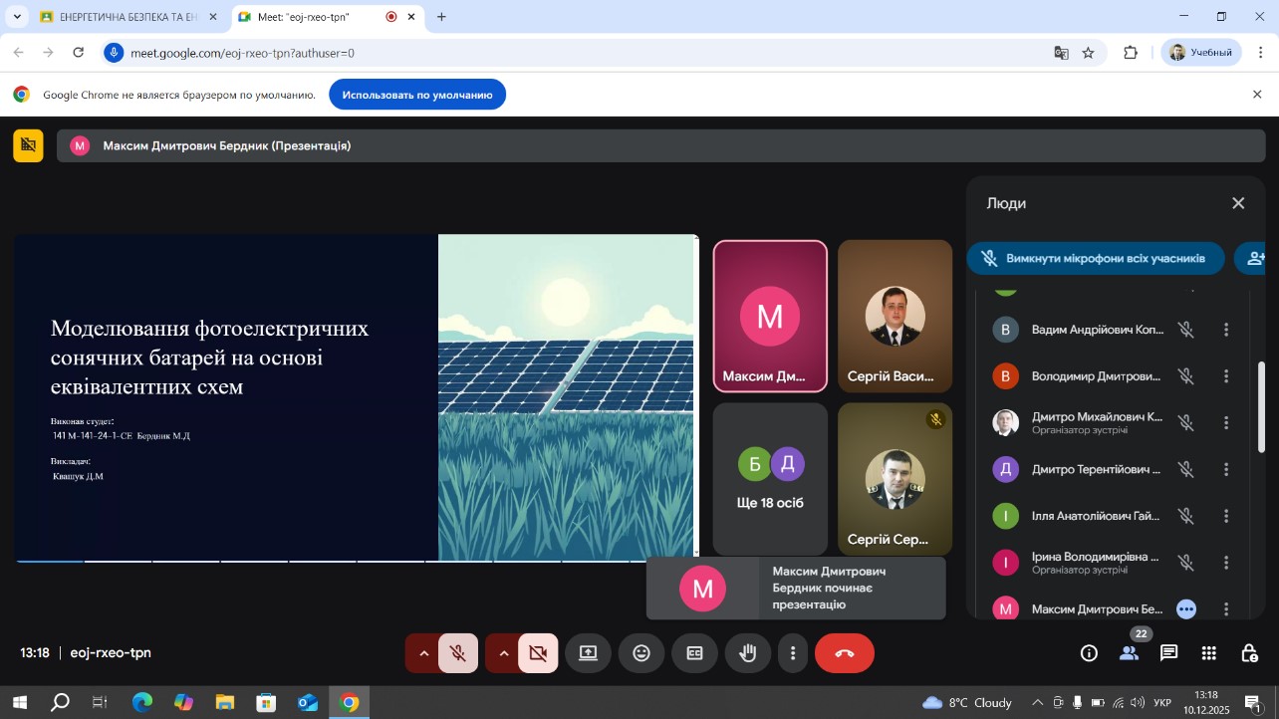Screen dimensions: 1279x719
Task: Open the three-dot more options menu
Action: (x=793, y=653)
